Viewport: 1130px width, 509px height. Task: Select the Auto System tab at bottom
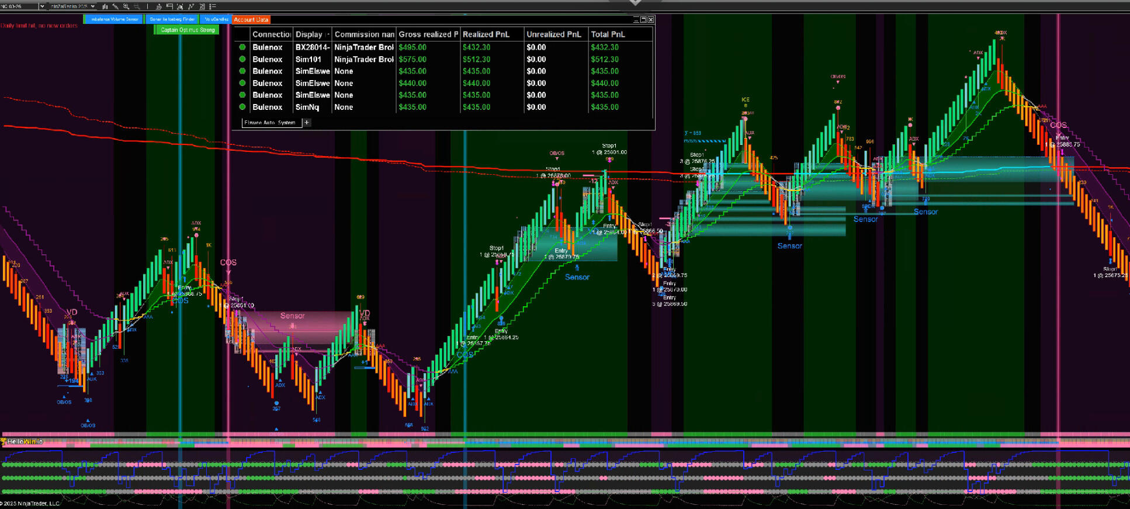pos(270,123)
